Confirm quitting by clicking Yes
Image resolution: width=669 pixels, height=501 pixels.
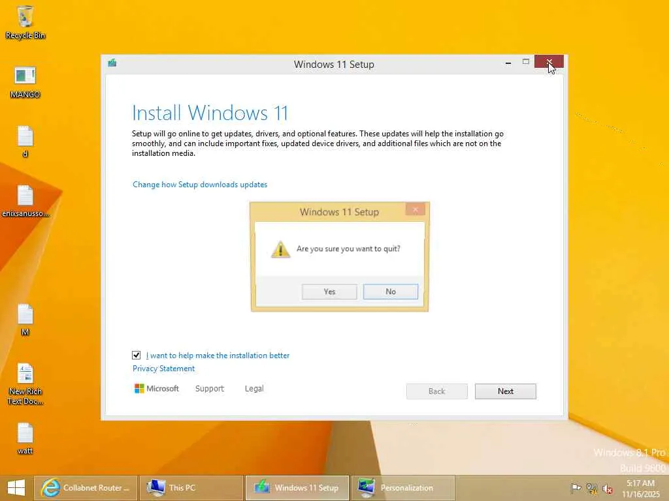329,292
